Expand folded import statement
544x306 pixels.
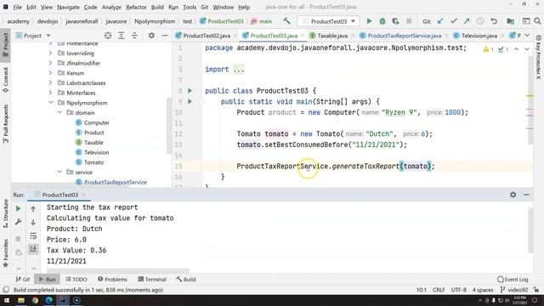pyautogui.click(x=239, y=70)
